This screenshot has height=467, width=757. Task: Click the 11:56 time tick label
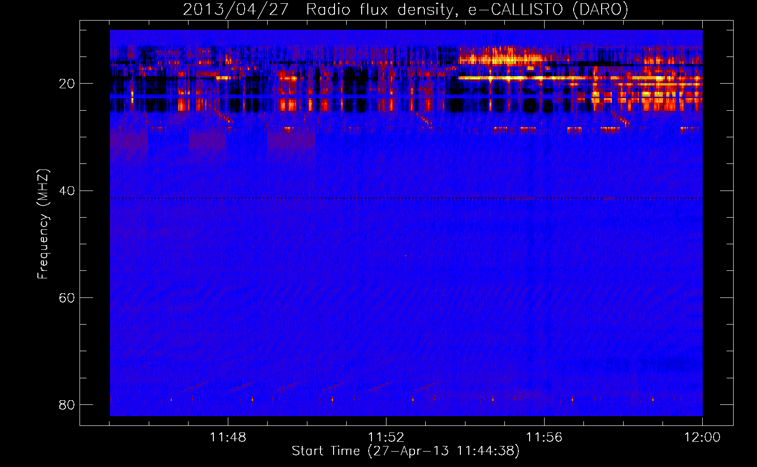tap(544, 438)
